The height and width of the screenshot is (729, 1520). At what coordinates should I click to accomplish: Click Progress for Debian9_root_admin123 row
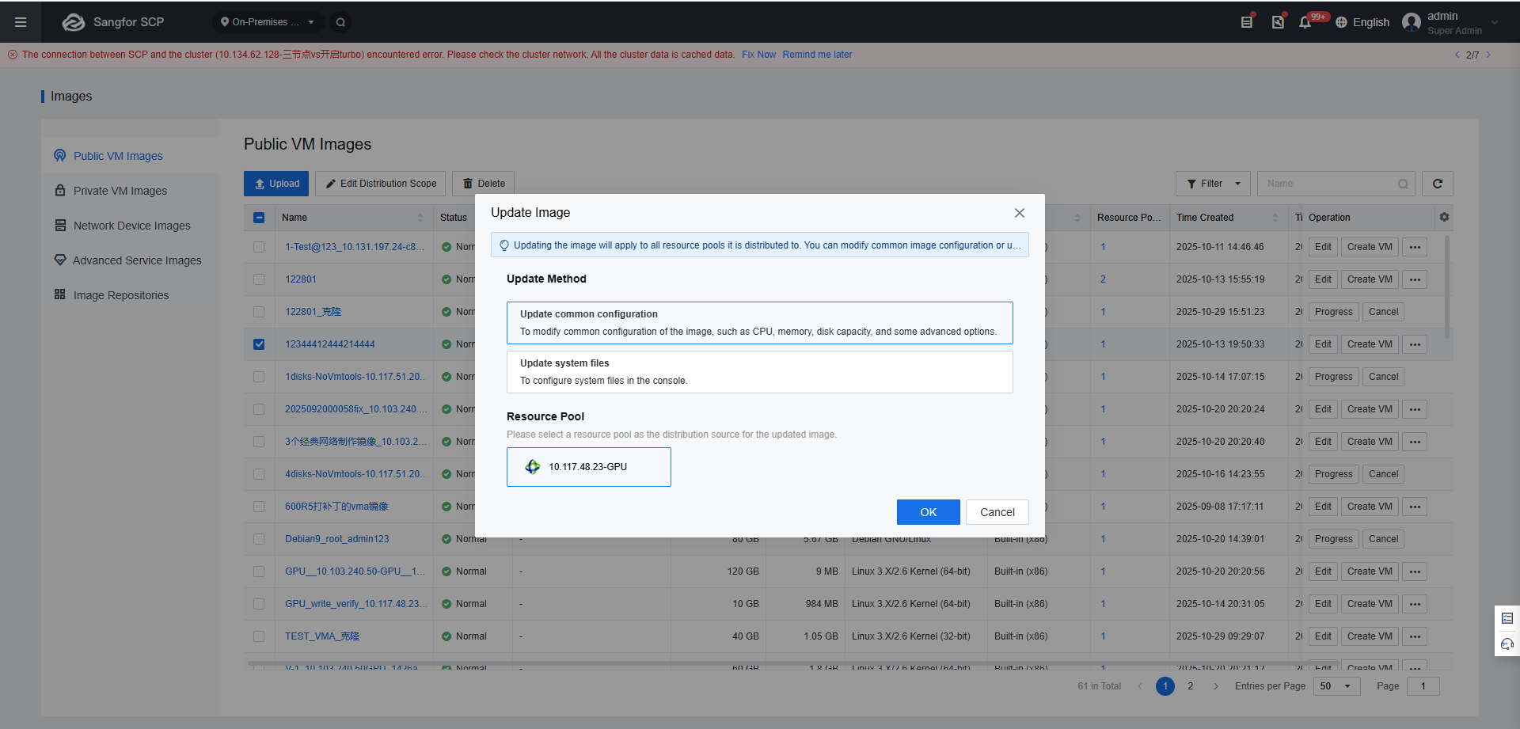tap(1334, 539)
